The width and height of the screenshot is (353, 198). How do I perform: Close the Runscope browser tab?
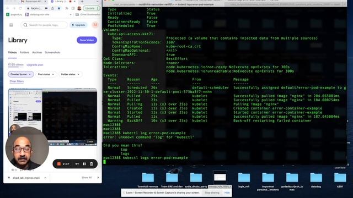[x=45, y=1]
